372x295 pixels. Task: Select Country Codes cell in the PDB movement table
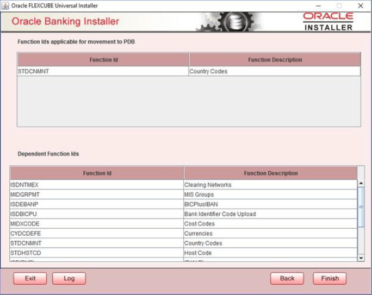pyautogui.click(x=275, y=71)
